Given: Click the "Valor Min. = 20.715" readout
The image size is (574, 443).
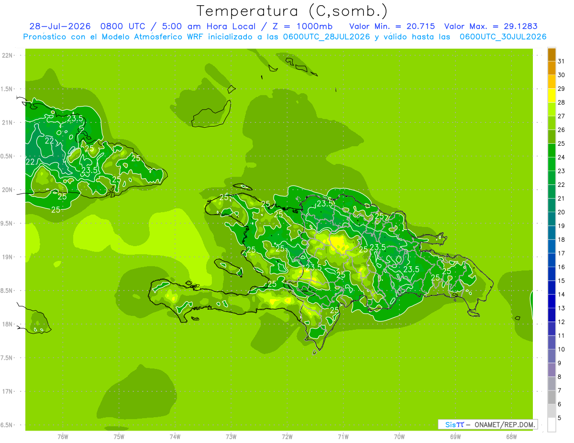Looking at the screenshot, I should (x=392, y=26).
